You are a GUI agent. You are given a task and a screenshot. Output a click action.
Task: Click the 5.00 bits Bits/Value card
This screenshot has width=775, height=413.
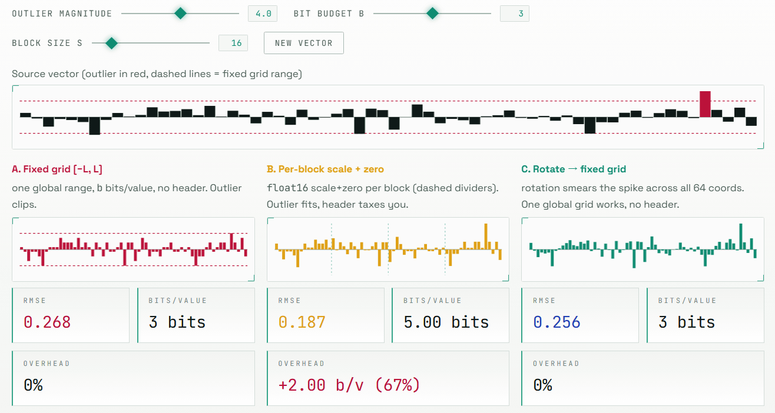pyautogui.click(x=451, y=315)
